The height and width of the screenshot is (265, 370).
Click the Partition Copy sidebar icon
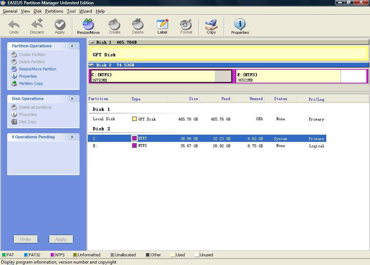coord(14,83)
